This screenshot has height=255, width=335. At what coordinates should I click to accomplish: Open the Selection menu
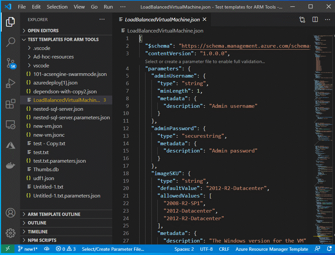[57, 7]
